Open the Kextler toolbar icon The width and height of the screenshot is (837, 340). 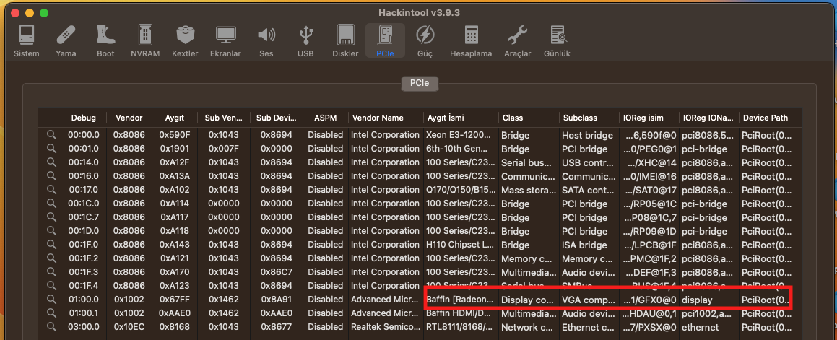point(185,40)
